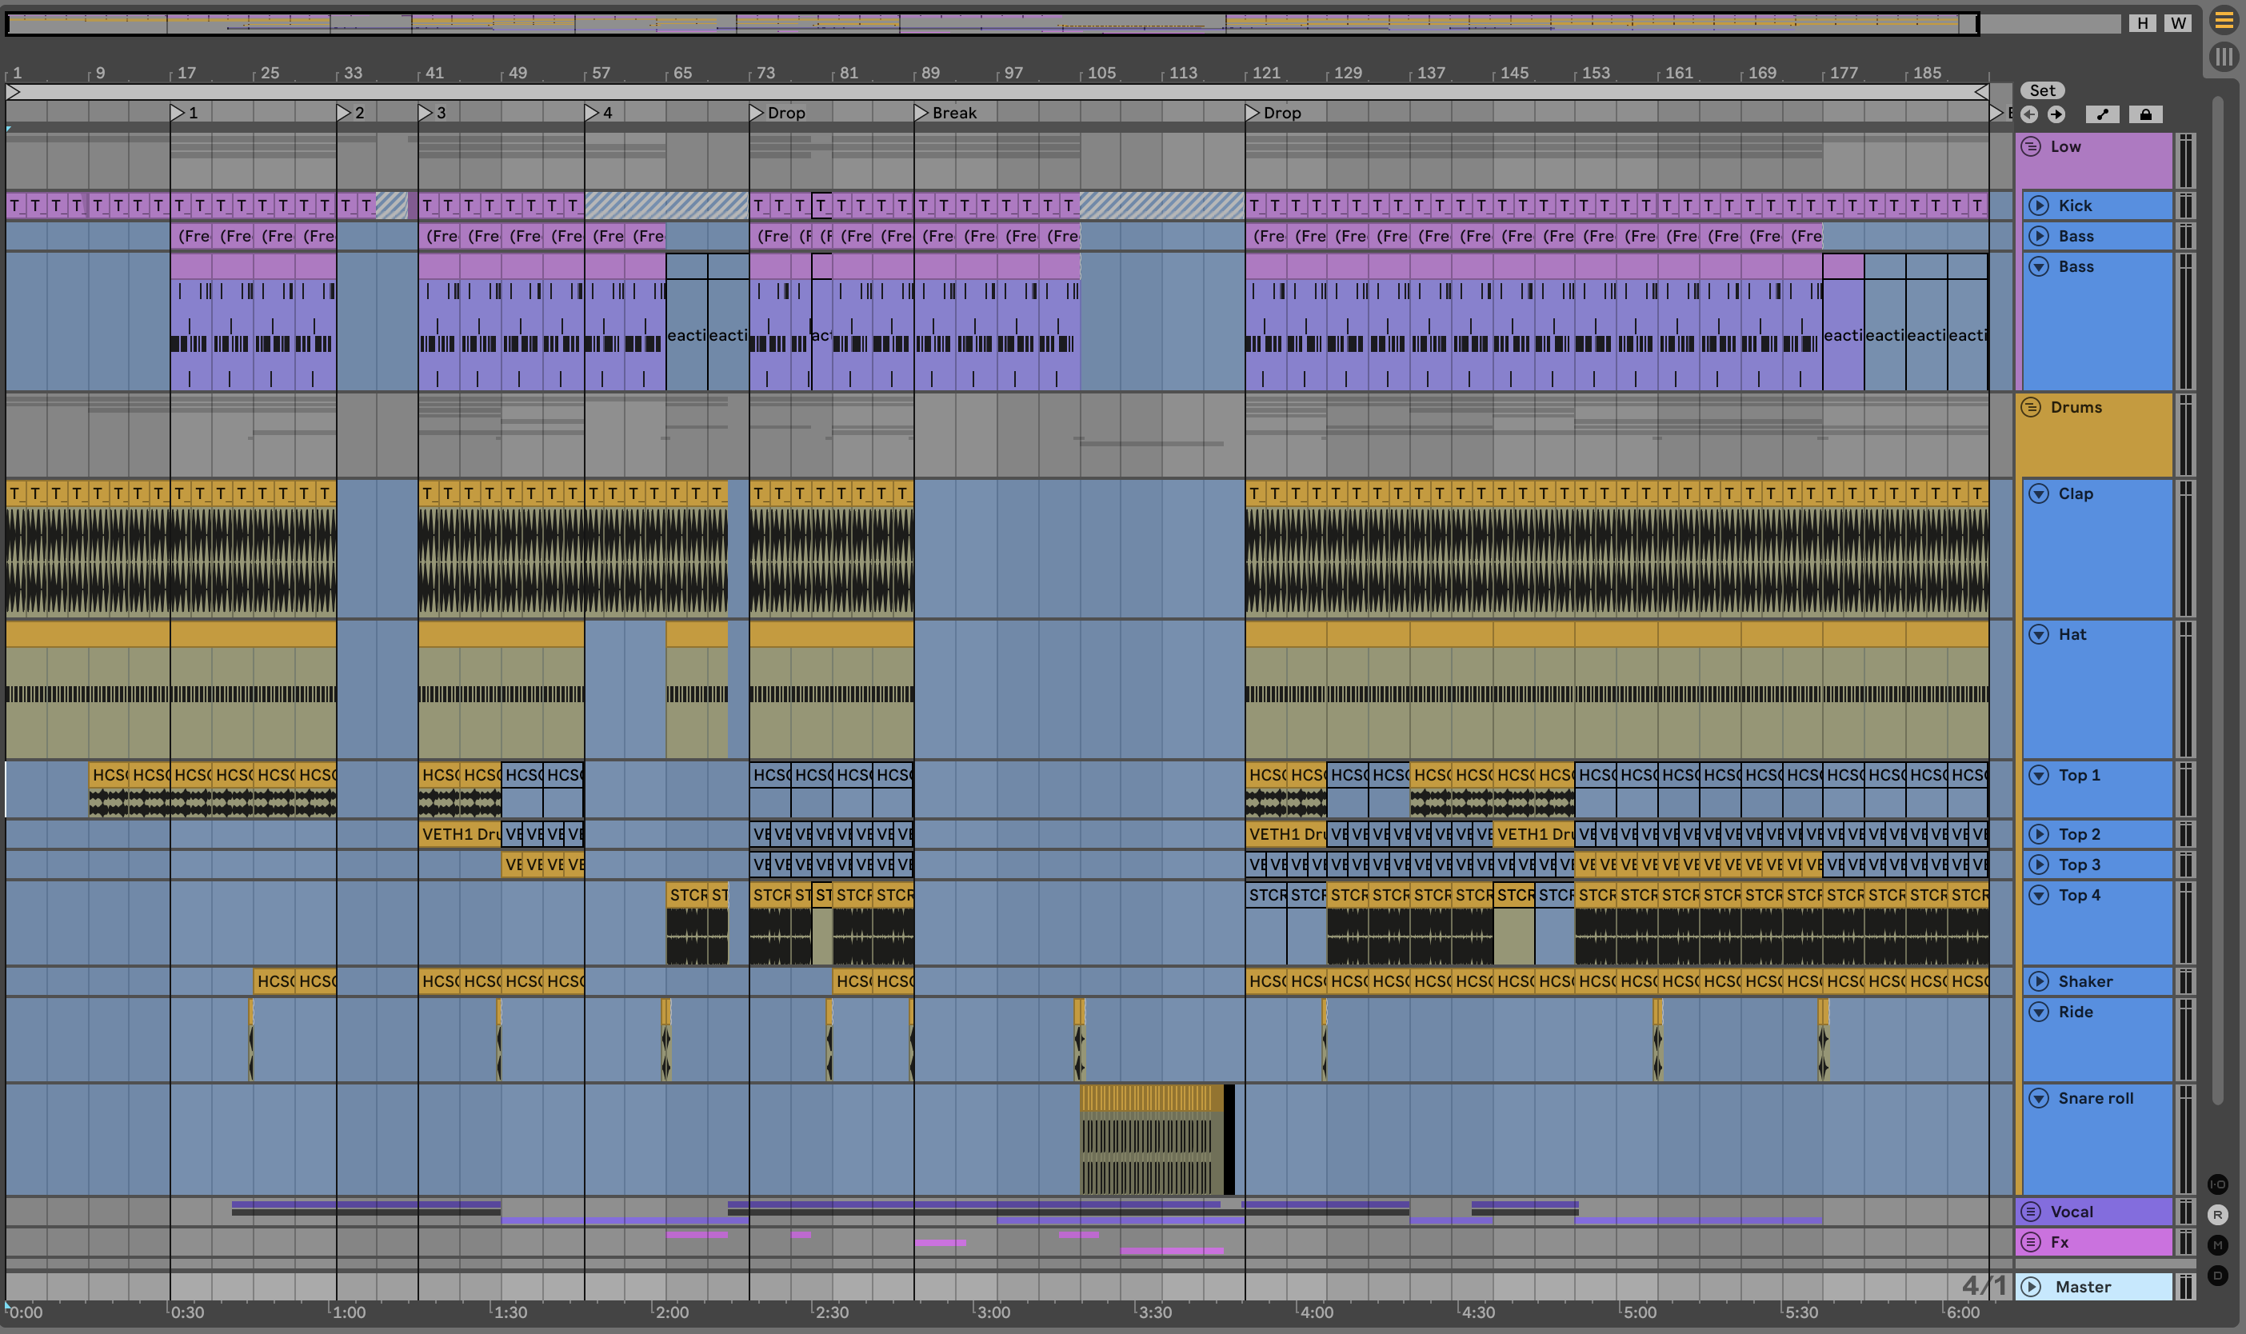Jump to previous locator arrow
The image size is (2246, 1334).
tap(2028, 114)
